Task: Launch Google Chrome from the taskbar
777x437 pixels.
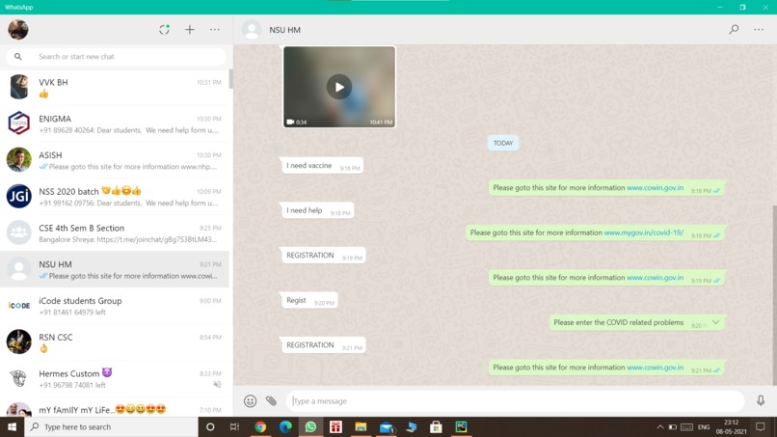Action: pyautogui.click(x=260, y=426)
